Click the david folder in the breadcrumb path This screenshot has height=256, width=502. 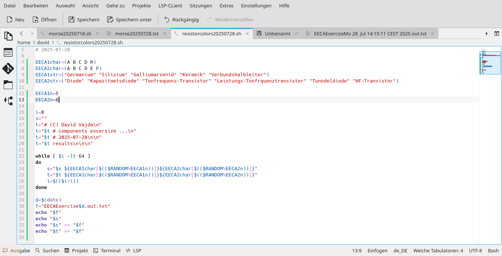pyautogui.click(x=43, y=42)
